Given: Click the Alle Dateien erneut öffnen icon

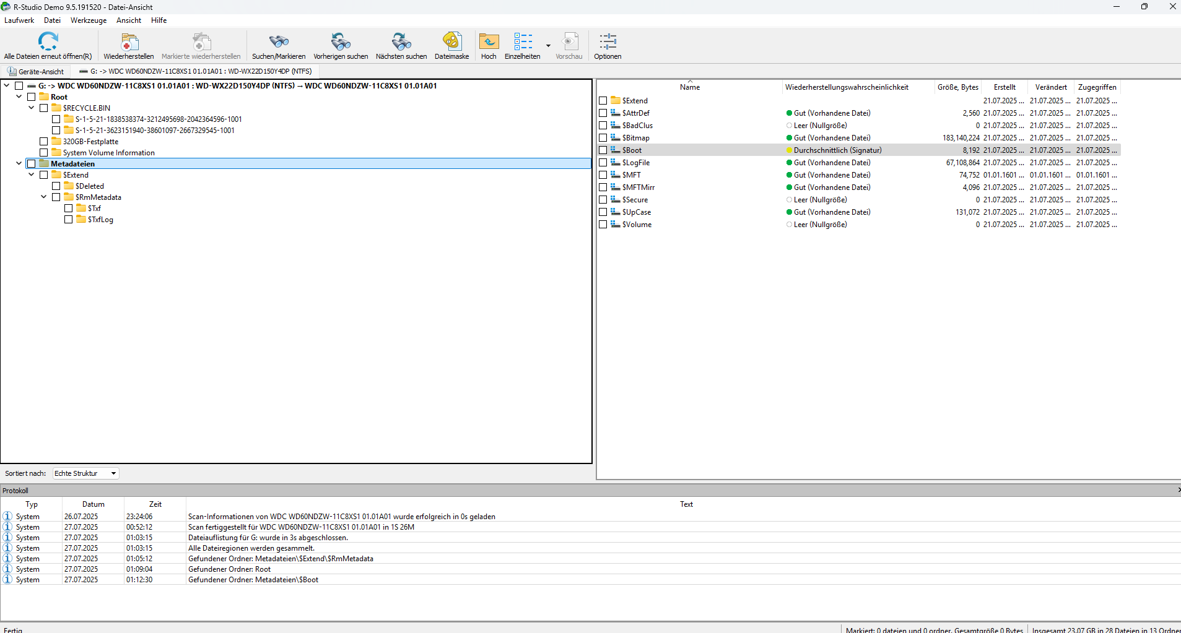Looking at the screenshot, I should tap(48, 41).
